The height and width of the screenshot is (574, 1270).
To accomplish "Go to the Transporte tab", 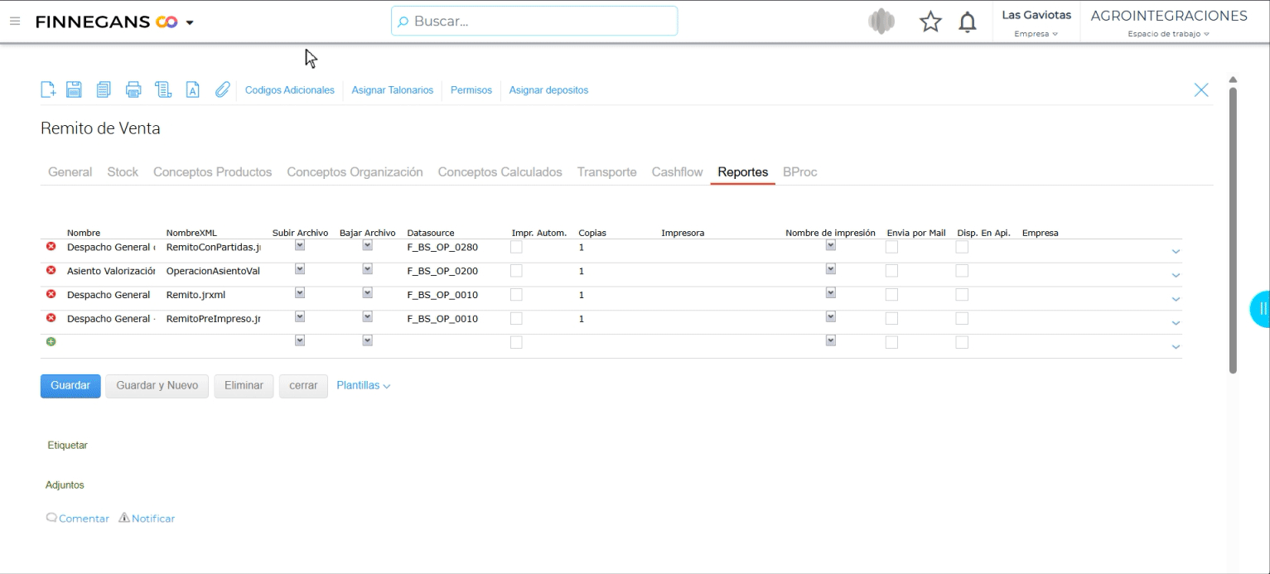I will [607, 172].
